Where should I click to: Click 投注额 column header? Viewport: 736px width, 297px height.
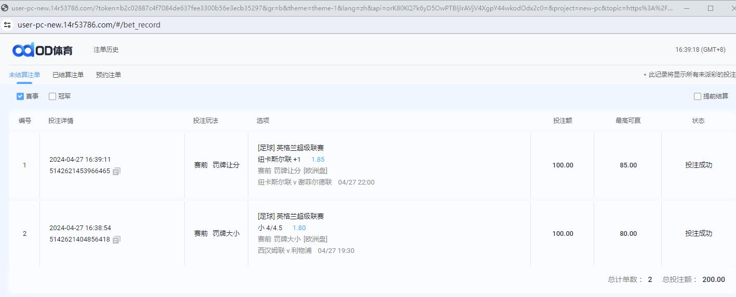563,121
